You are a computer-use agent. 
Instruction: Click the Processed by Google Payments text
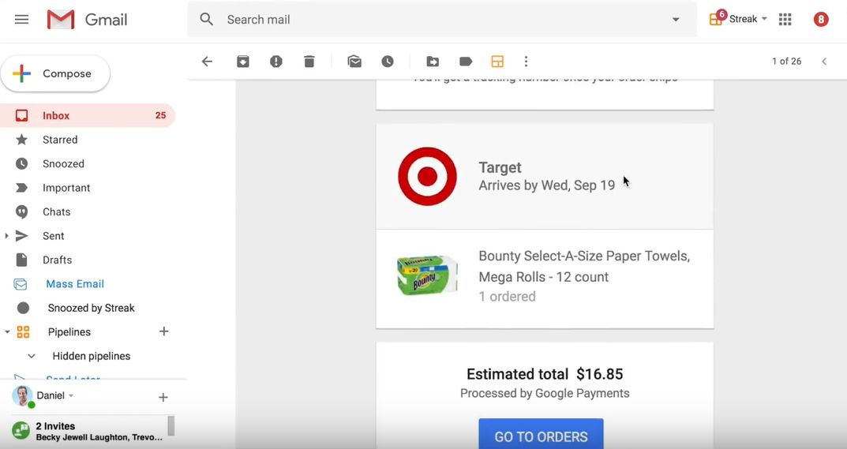[x=545, y=393]
